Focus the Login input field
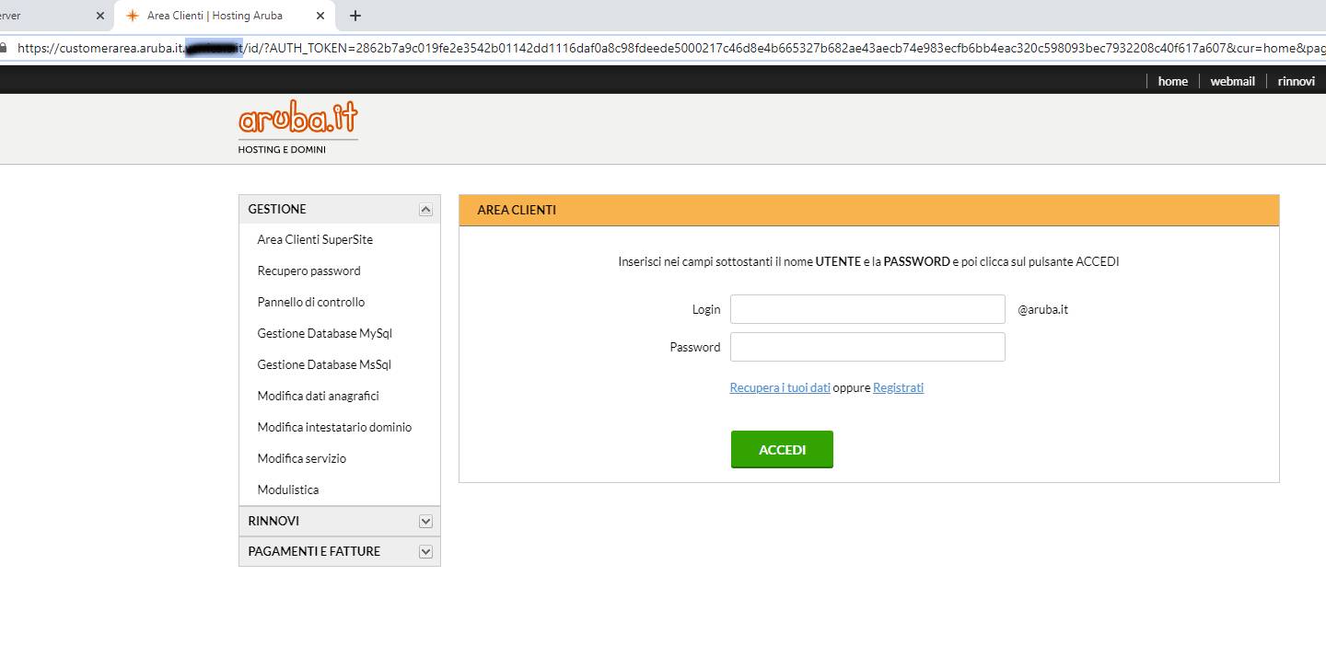The image size is (1326, 668). [867, 309]
